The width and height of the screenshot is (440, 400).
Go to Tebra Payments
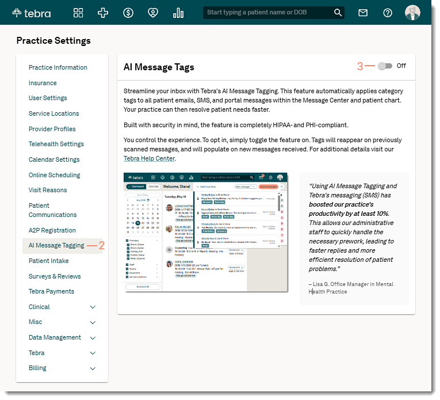click(52, 292)
